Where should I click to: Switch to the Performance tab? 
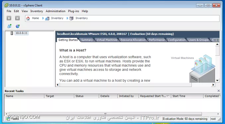157,40
